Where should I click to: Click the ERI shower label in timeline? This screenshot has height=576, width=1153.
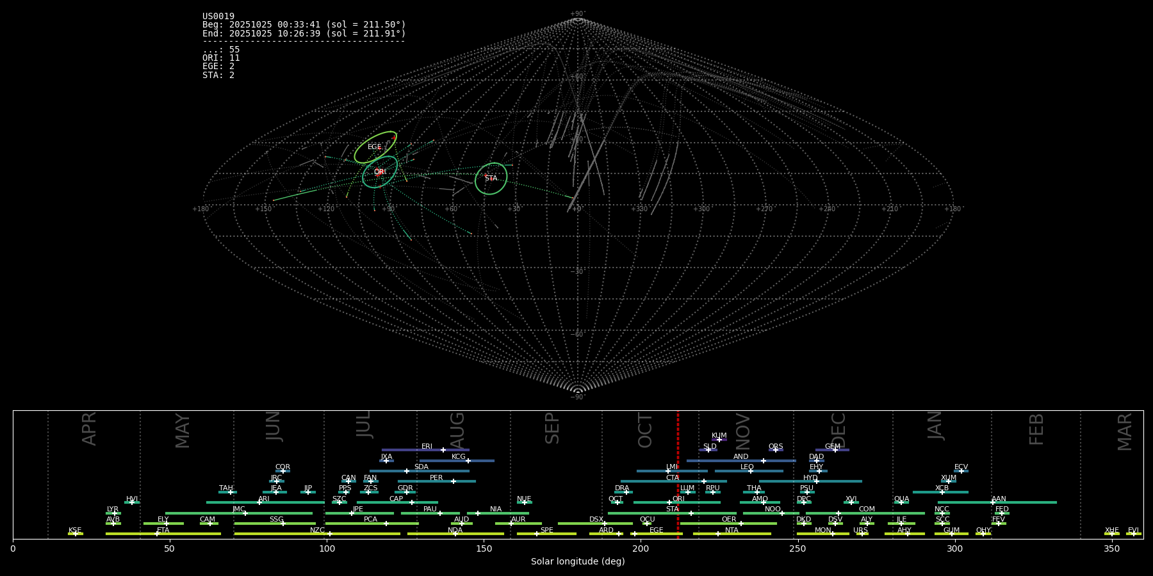427,447
